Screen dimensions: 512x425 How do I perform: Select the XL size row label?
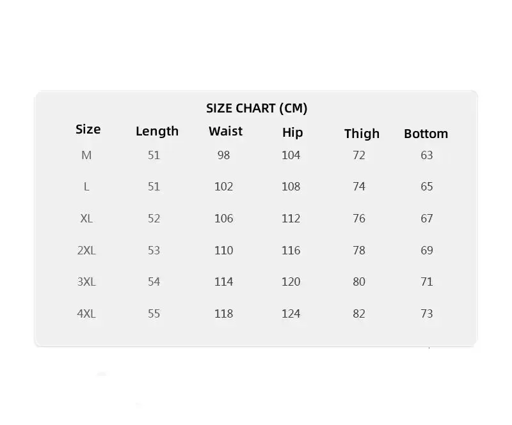(86, 219)
